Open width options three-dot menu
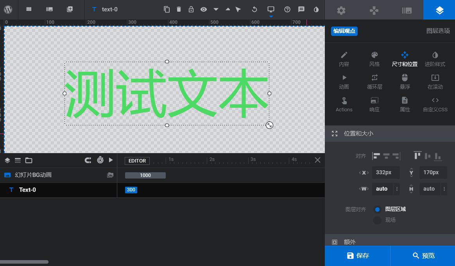Screen dimensions: 455x266 coord(397,189)
